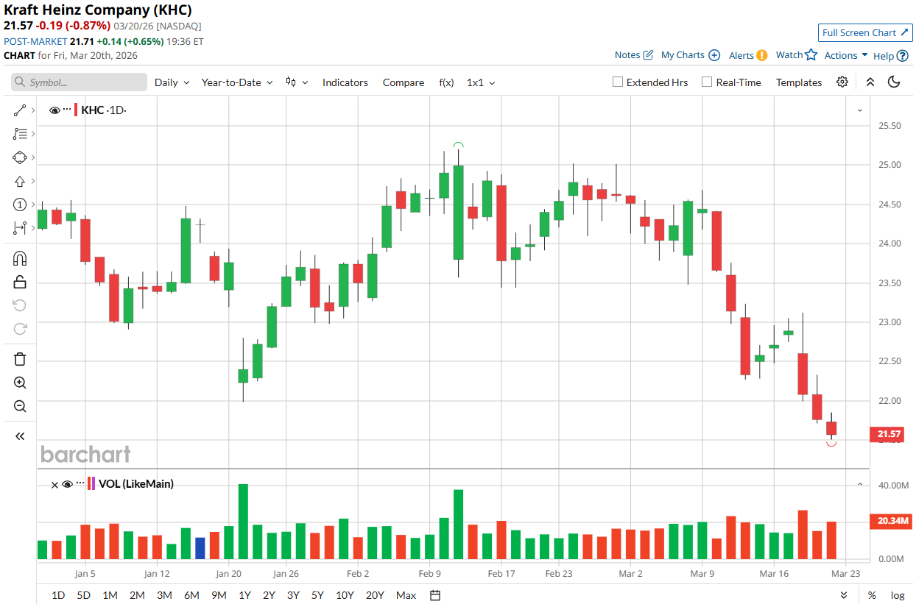Viewport: 916px width, 604px height.
Task: Enable the Real-Time checkbox
Action: click(x=707, y=82)
